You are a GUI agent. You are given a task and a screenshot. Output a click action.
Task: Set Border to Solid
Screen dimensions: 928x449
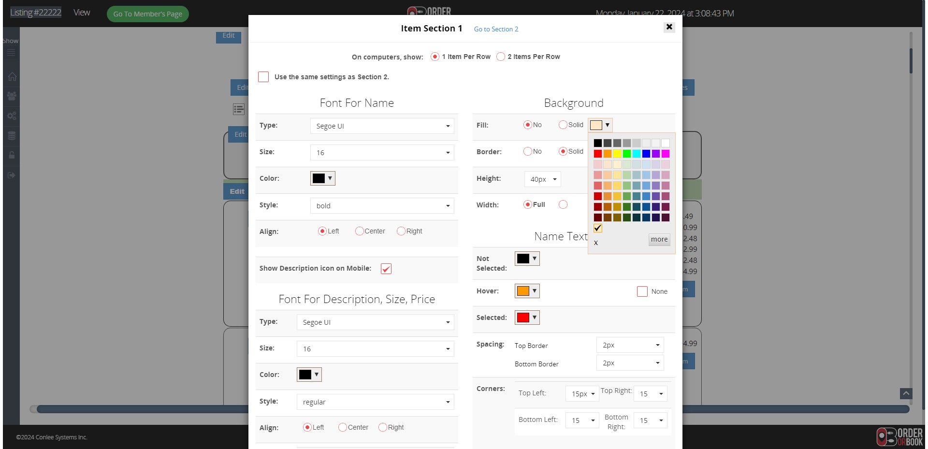pos(563,151)
